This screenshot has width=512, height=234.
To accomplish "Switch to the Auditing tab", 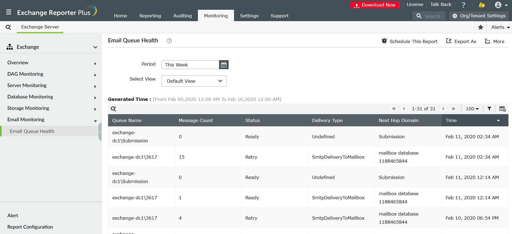I will pos(182,16).
